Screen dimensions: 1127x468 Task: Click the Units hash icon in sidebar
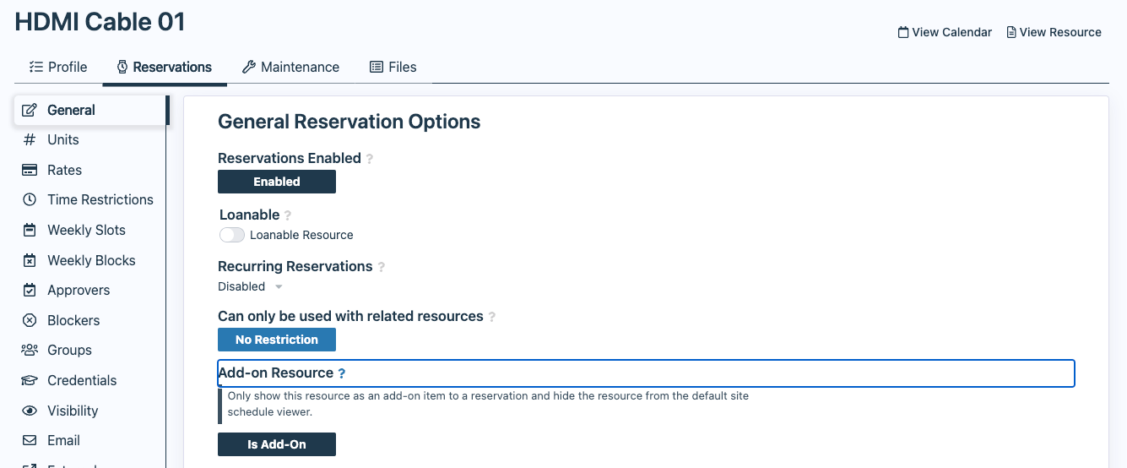tap(30, 139)
